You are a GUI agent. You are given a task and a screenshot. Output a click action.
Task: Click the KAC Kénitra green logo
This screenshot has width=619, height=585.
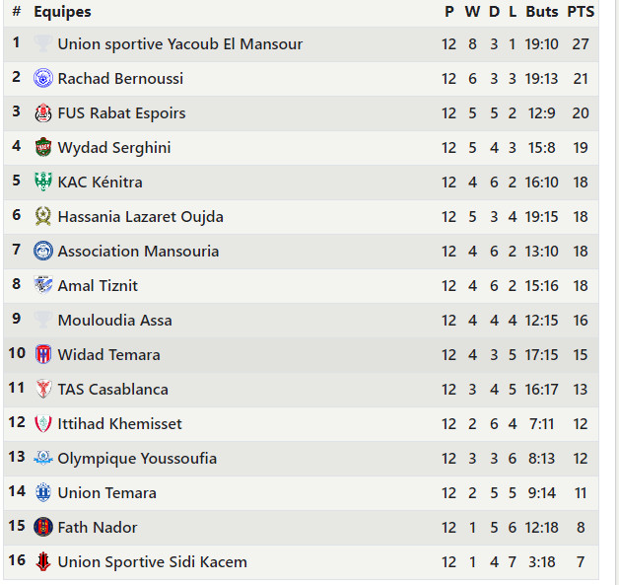42,182
